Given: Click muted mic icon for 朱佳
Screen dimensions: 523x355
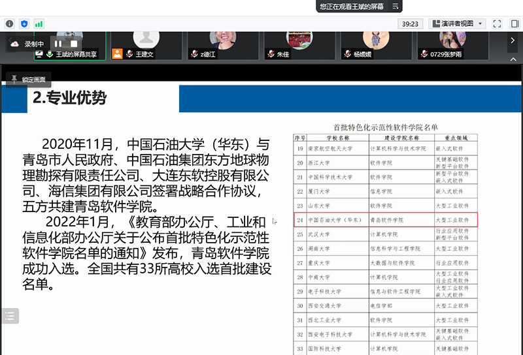Looking at the screenshot, I should pos(271,54).
